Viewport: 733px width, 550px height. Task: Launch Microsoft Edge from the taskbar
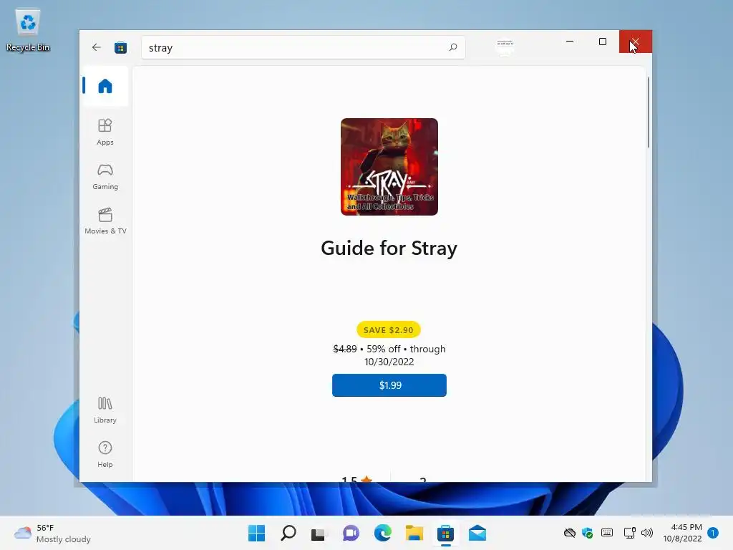[x=382, y=533]
